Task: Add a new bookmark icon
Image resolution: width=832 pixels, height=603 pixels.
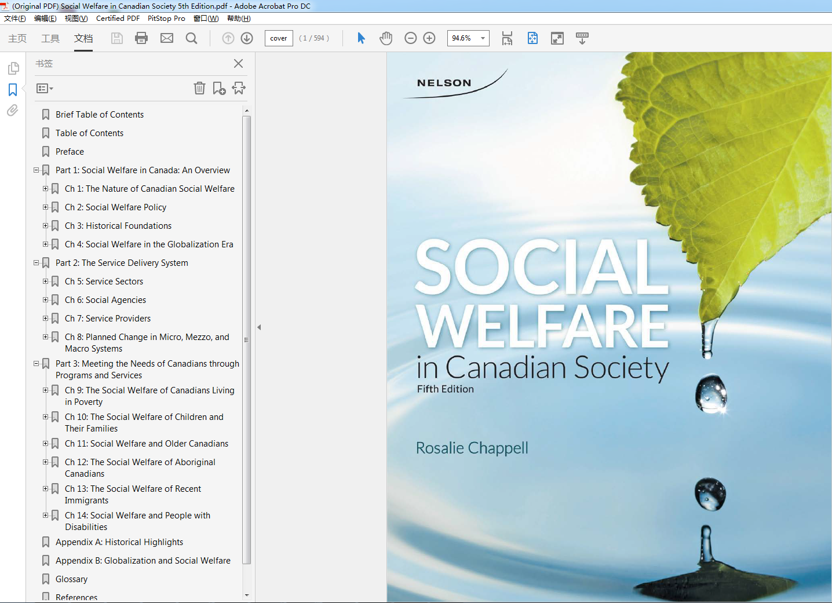Action: click(219, 88)
